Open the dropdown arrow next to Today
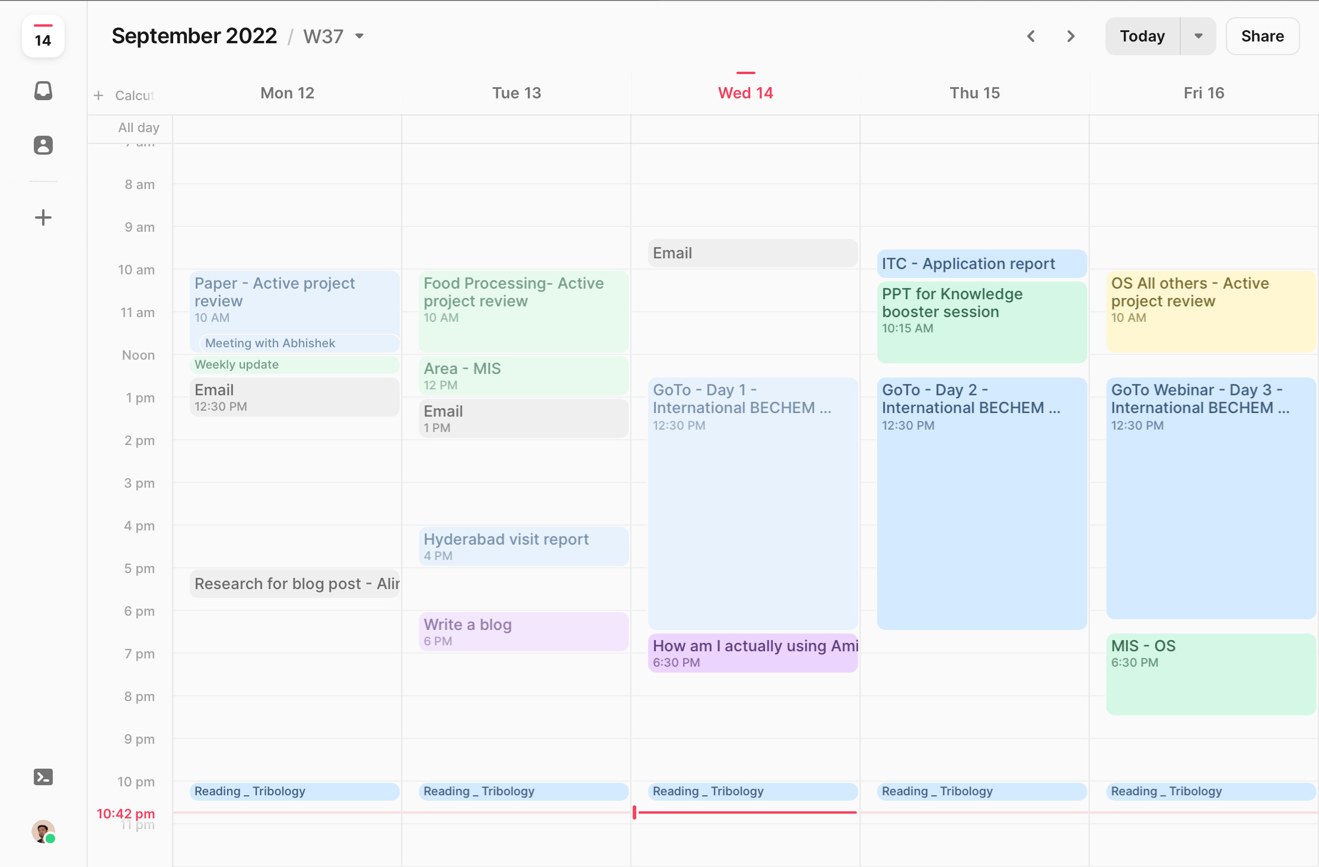The image size is (1319, 867). 1198,36
